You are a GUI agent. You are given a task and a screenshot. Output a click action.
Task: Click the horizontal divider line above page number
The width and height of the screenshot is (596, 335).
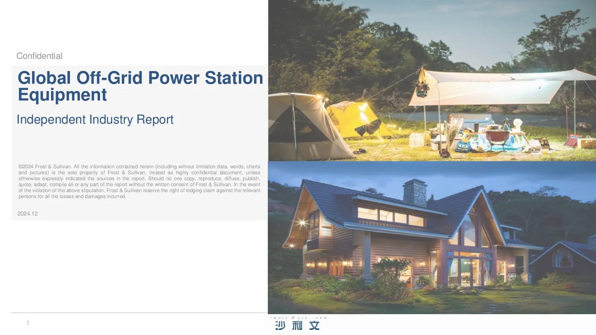click(139, 313)
